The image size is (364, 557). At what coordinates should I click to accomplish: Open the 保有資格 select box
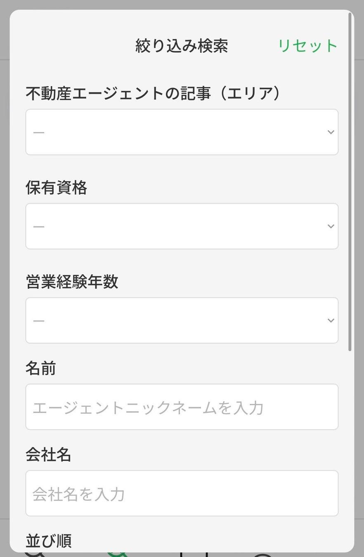tap(182, 226)
